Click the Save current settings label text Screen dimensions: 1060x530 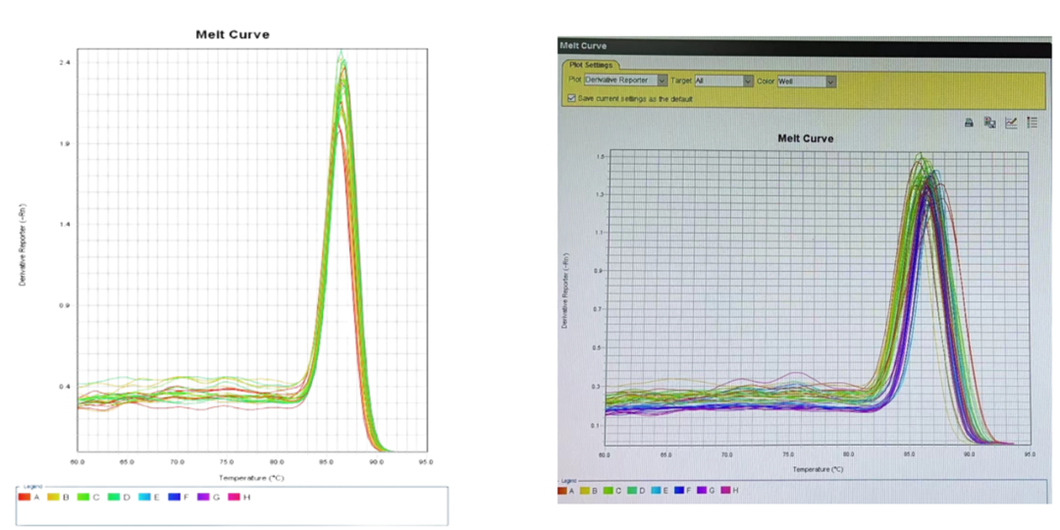[636, 98]
